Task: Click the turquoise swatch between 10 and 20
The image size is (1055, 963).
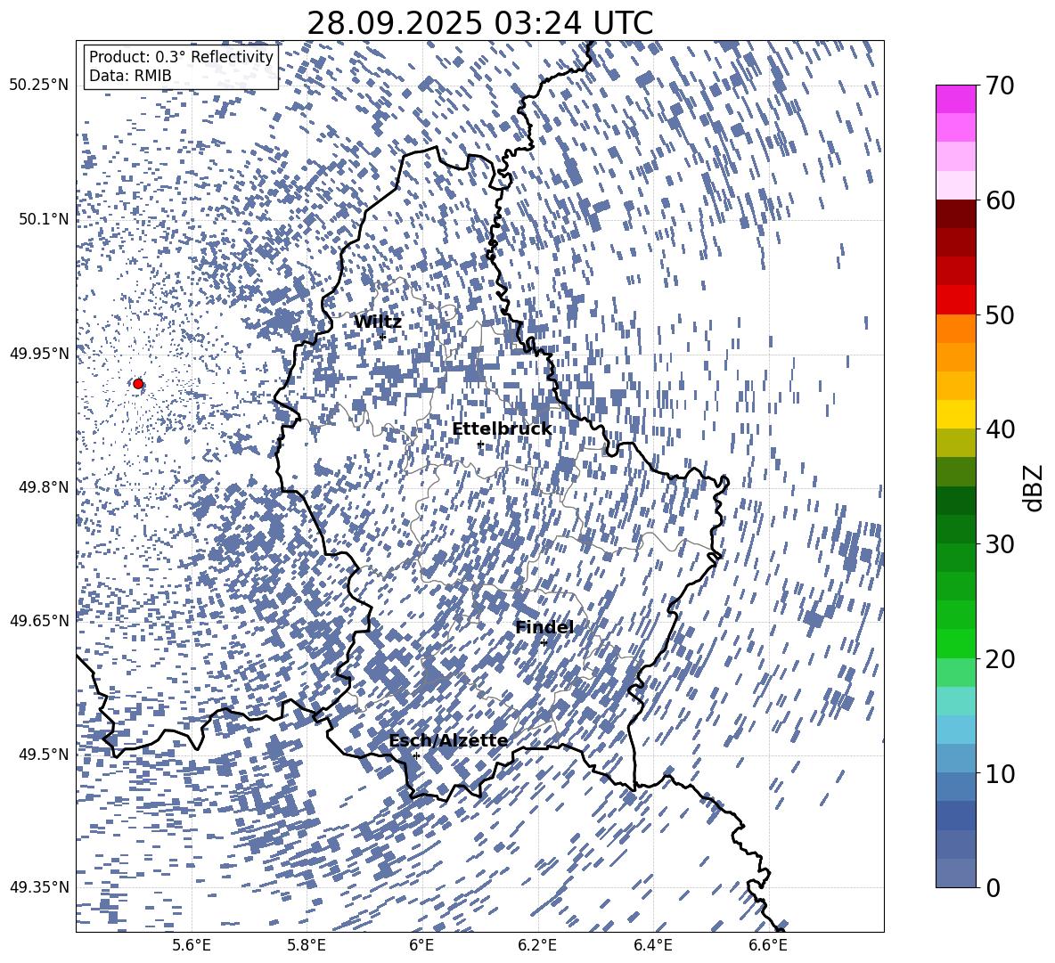Action: tap(955, 701)
